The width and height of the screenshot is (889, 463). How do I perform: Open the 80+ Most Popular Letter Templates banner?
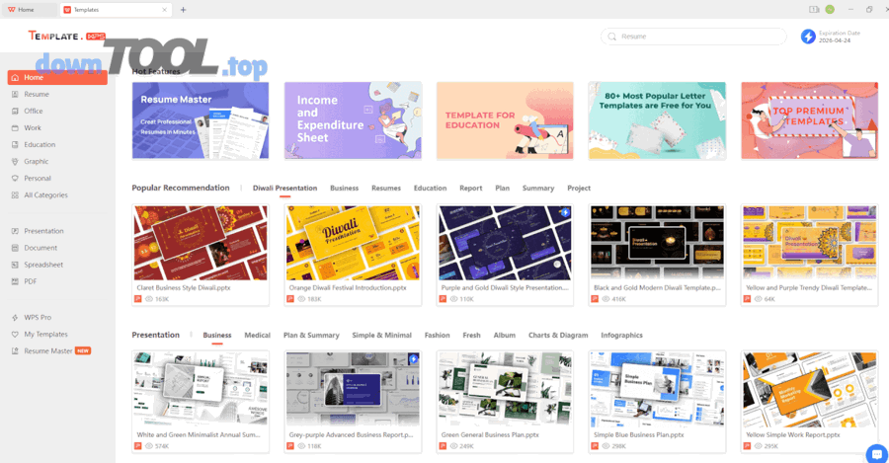tap(657, 120)
